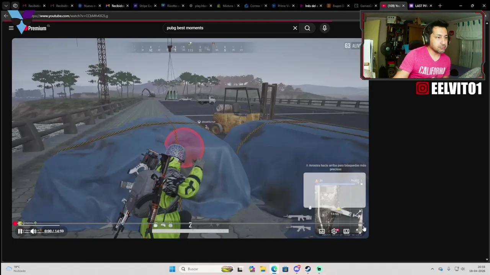Open network settings tray icon
Image resolution: width=490 pixels, height=275 pixels.
click(x=456, y=269)
